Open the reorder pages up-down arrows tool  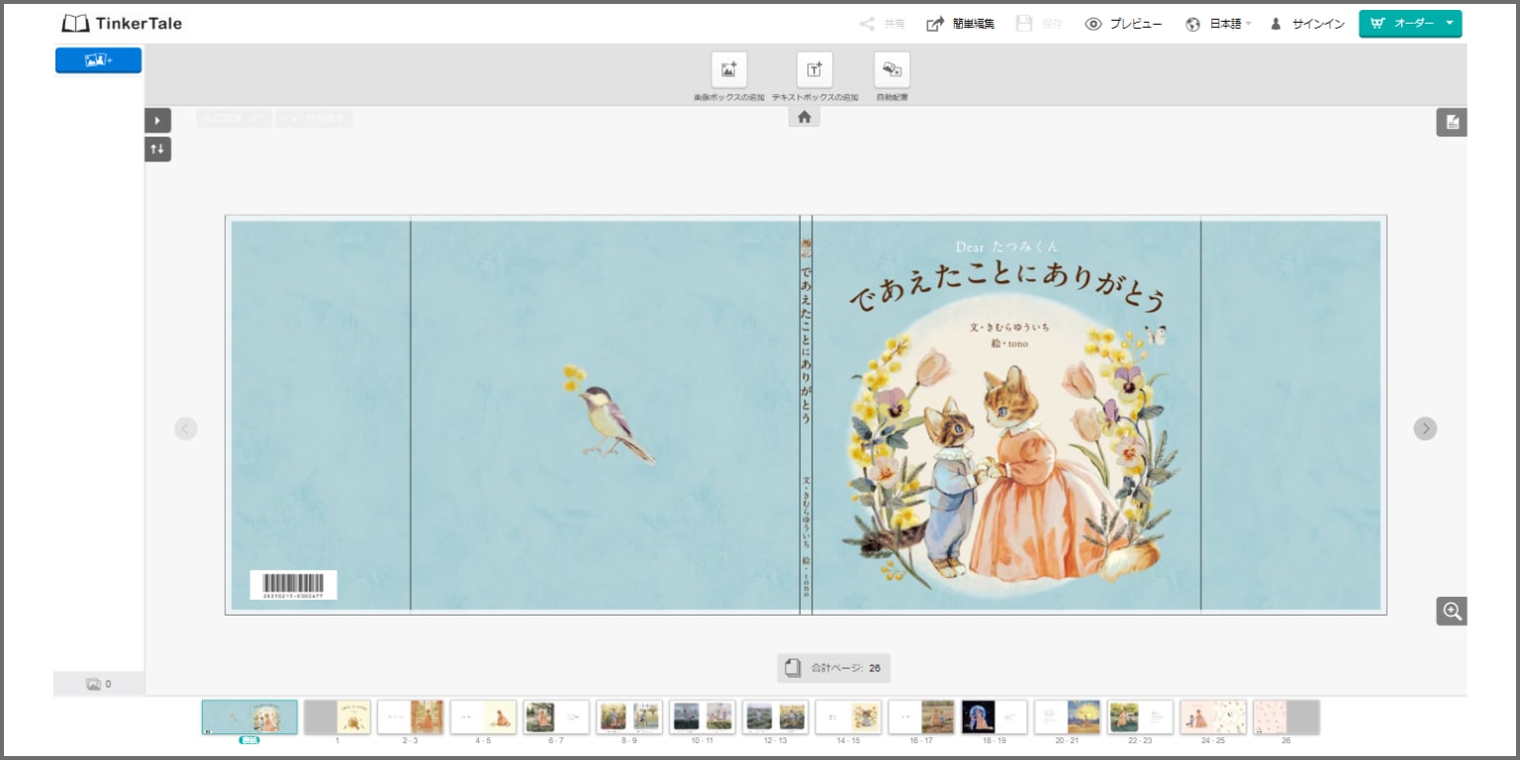(158, 149)
